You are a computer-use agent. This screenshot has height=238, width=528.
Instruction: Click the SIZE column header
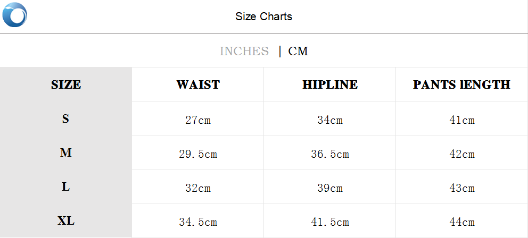66,84
